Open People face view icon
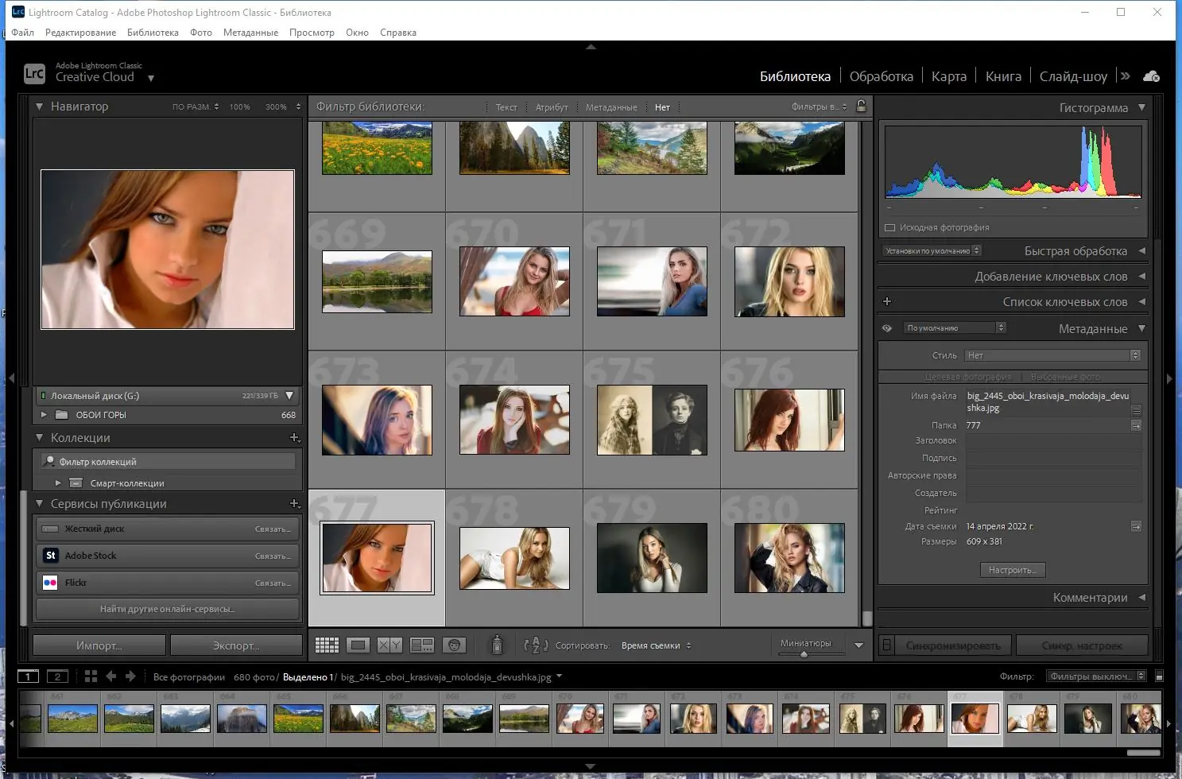This screenshot has width=1182, height=779. point(454,645)
